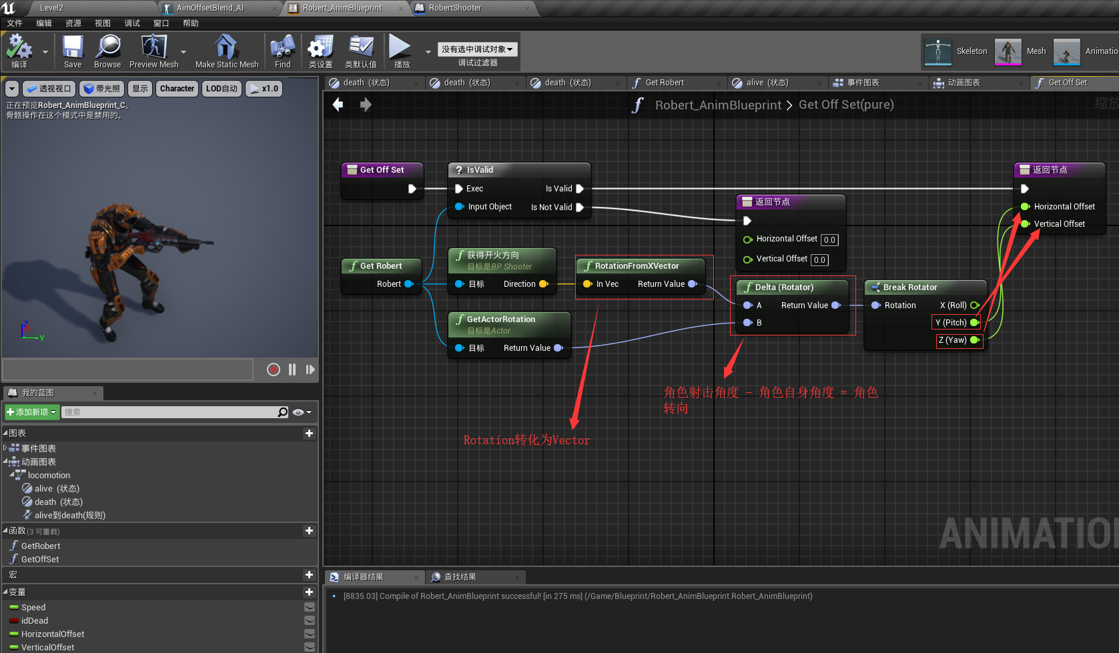
Task: Add a new variable with plus icon
Action: pyautogui.click(x=309, y=592)
